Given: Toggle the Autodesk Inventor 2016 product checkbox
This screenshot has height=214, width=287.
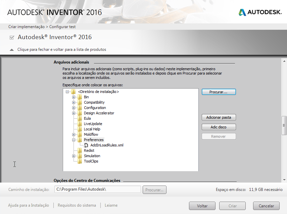Looking at the screenshot, I should 12,37.
